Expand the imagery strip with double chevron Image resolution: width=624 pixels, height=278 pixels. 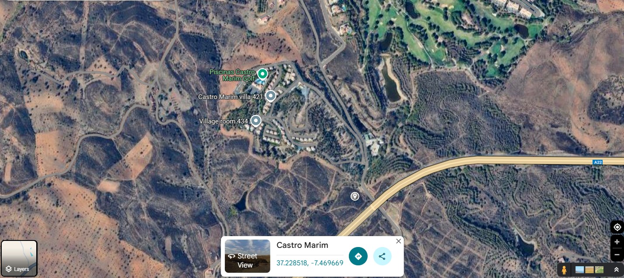[x=616, y=270]
